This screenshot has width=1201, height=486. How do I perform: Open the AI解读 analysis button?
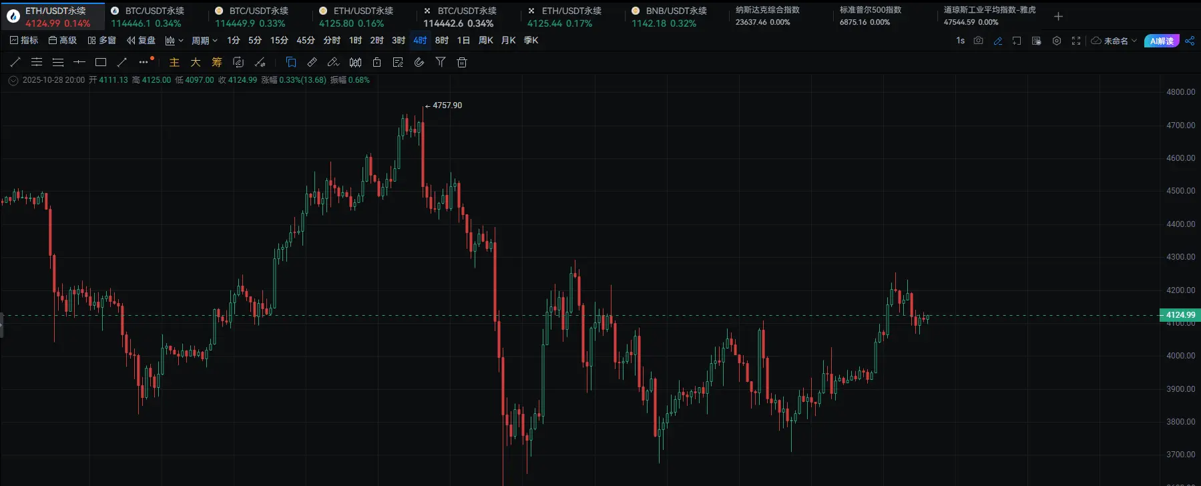1162,41
